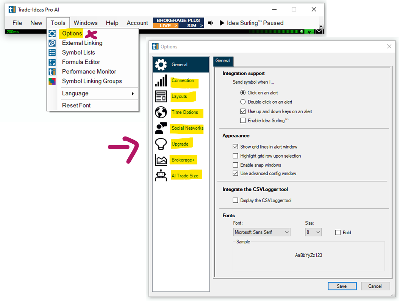Click the Time Options globe icon
Viewport: 400px width, 301px height.
coord(161,112)
